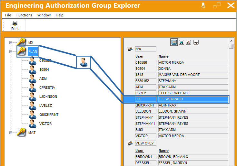
Task: Click the user icon beside QUICKPRINT in tree
Action: [33, 115]
